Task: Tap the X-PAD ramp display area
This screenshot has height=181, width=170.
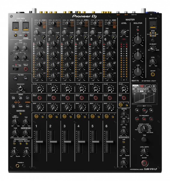Action: 144,98
